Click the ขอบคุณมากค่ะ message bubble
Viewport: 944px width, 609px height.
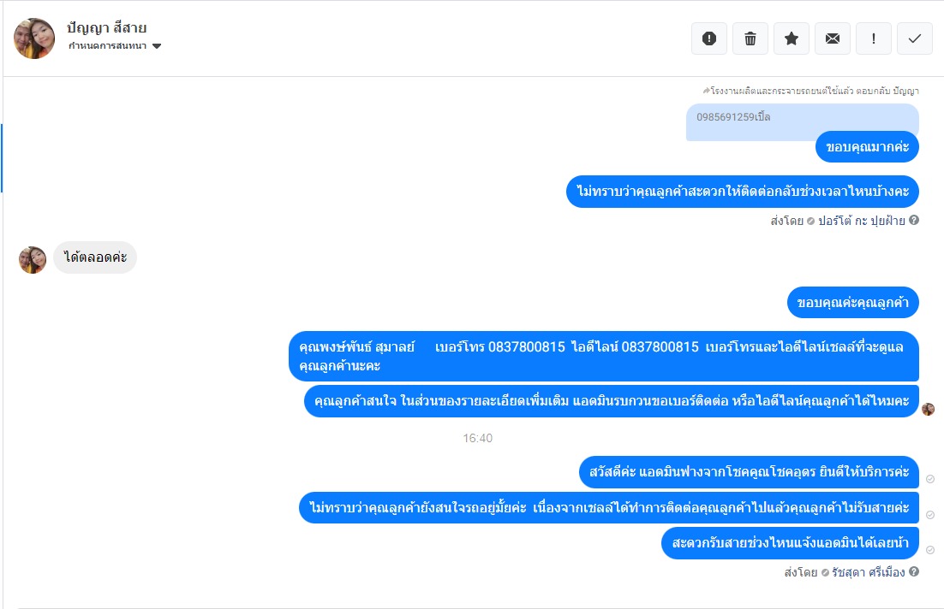coord(867,147)
